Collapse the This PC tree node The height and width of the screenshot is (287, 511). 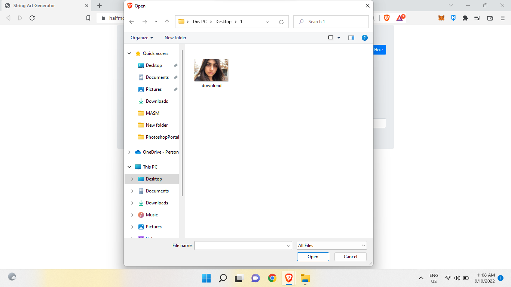point(129,167)
